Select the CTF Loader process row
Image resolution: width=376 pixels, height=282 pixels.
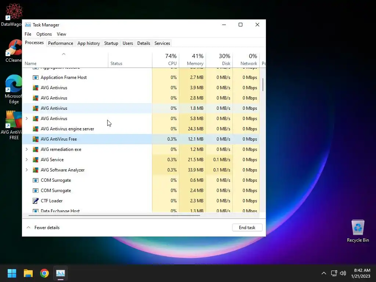click(141, 201)
